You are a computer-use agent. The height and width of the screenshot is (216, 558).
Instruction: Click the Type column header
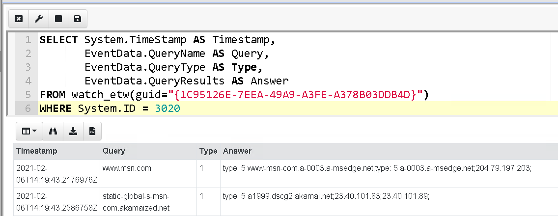pyautogui.click(x=208, y=151)
